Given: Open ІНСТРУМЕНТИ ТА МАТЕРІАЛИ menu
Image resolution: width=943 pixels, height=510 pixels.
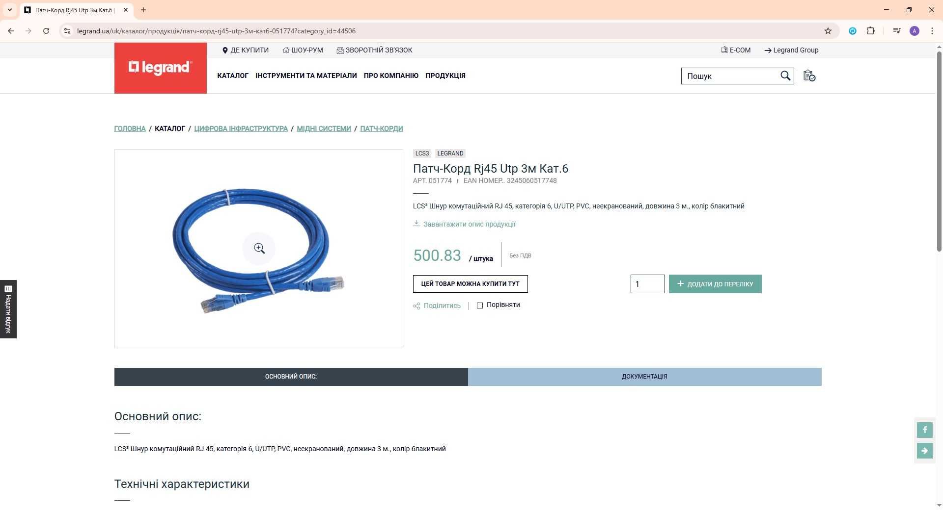Looking at the screenshot, I should [x=306, y=76].
